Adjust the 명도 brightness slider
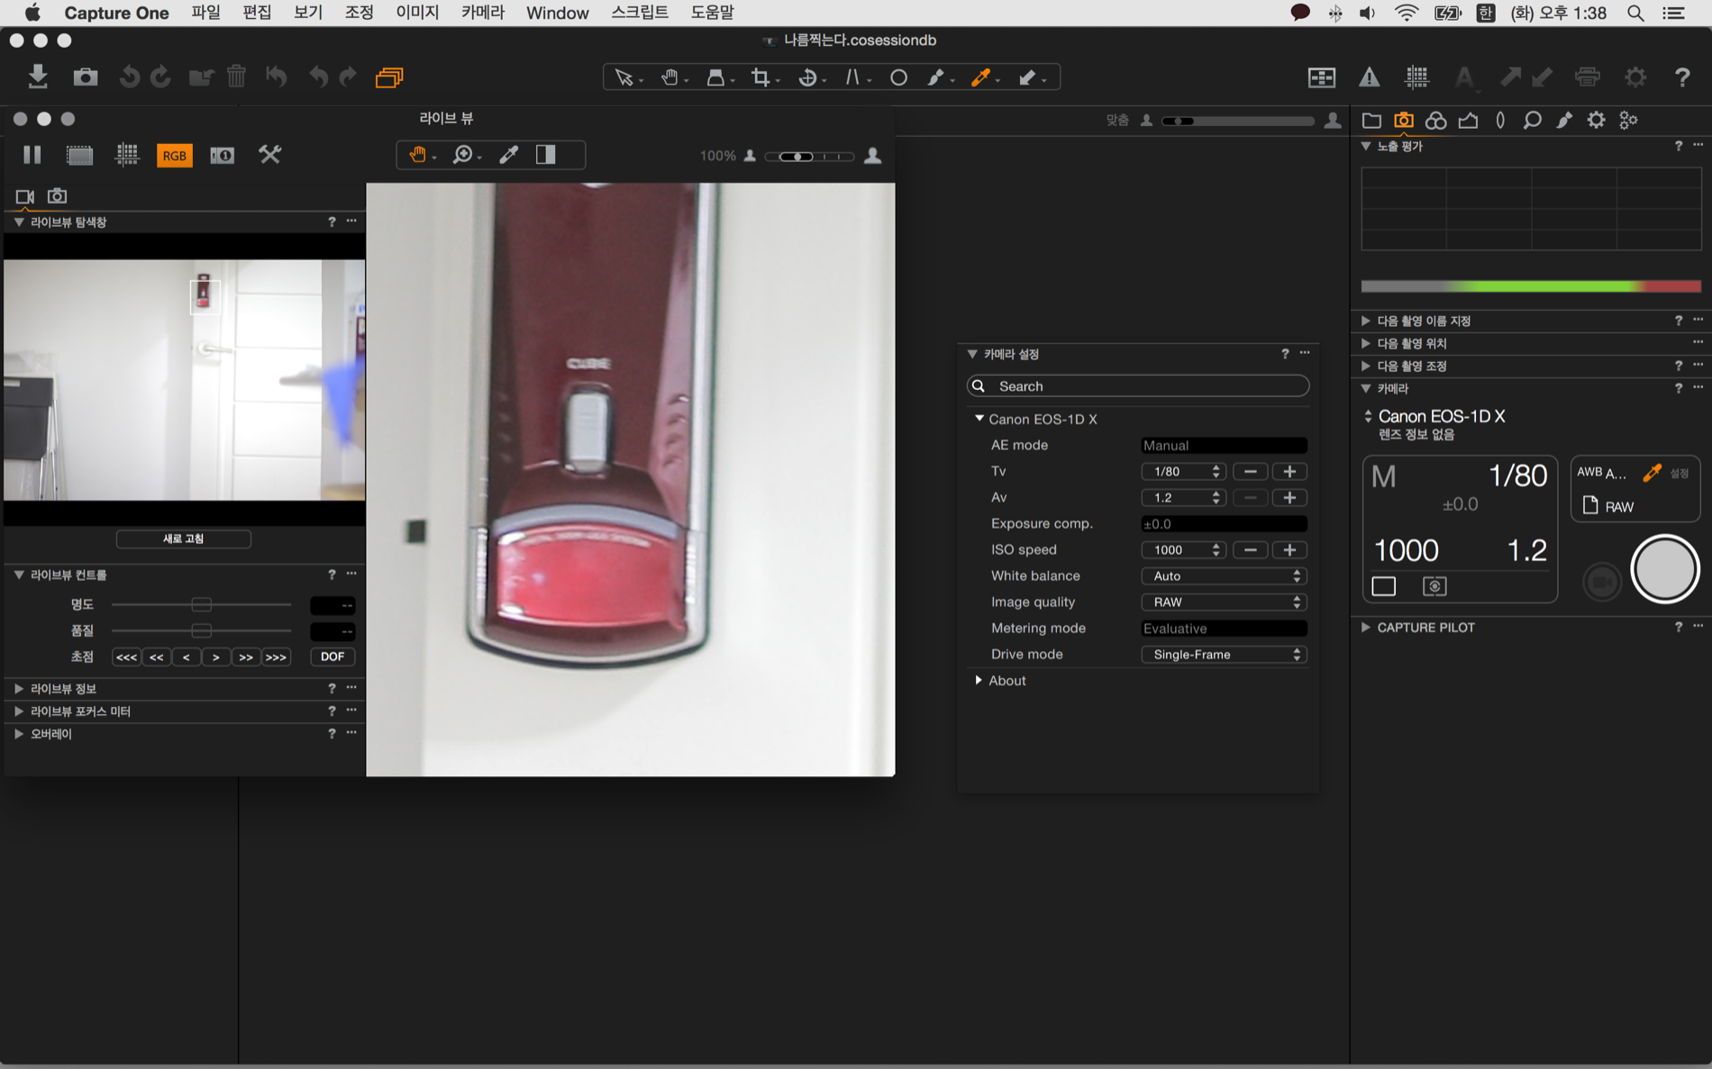 click(201, 604)
